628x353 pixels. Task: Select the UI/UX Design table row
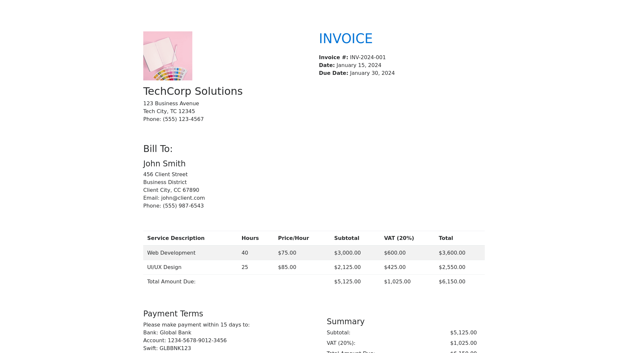click(164, 267)
